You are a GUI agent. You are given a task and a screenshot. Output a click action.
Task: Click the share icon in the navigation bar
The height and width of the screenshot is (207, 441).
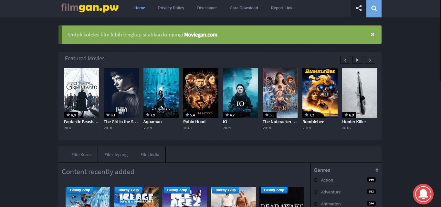[x=359, y=8]
